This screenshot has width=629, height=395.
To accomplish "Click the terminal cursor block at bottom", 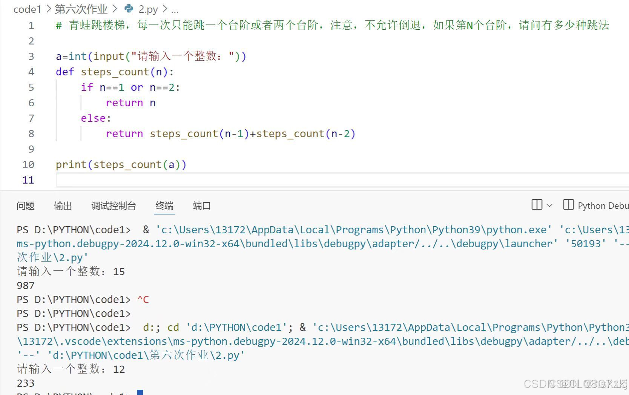I will pyautogui.click(x=140, y=392).
